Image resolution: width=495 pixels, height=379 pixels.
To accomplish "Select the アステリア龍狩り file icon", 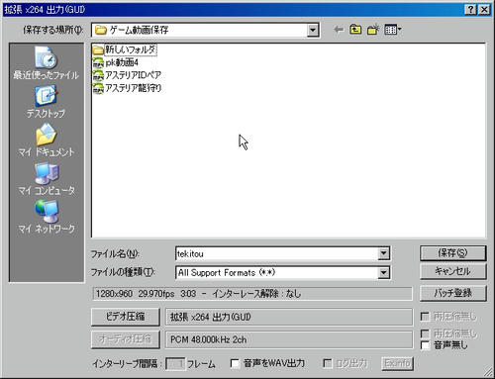I will (x=98, y=88).
